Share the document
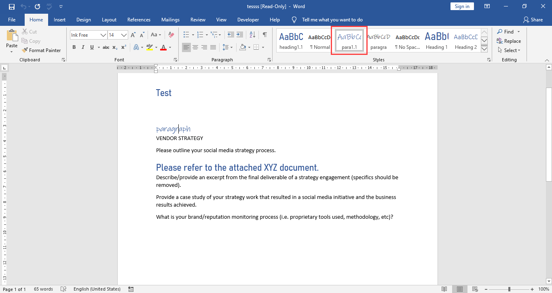The image size is (552, 293). 533,19
